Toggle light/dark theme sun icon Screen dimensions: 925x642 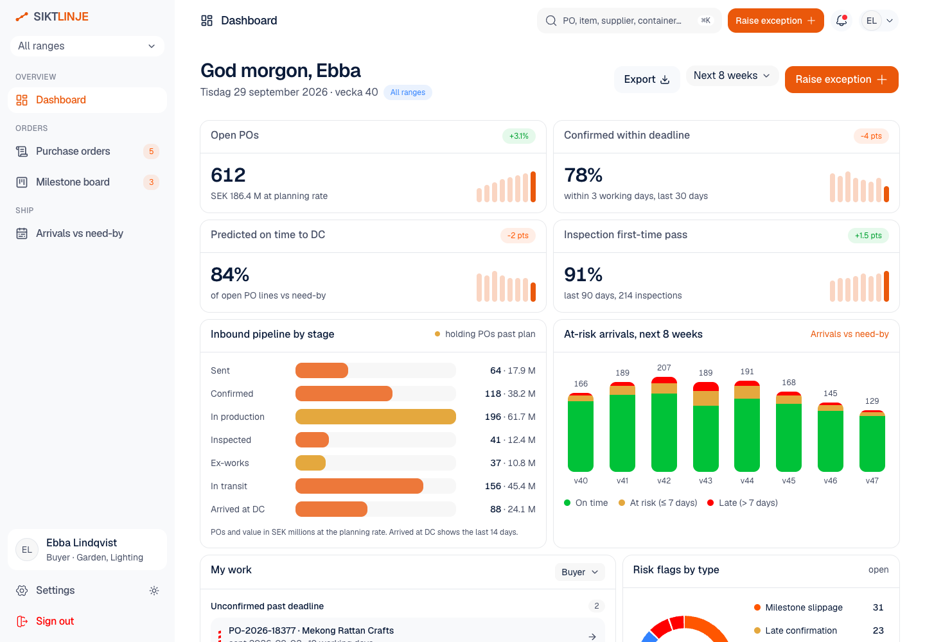[154, 591]
